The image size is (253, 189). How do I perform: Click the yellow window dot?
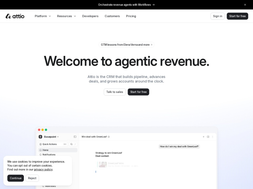pos(43,130)
